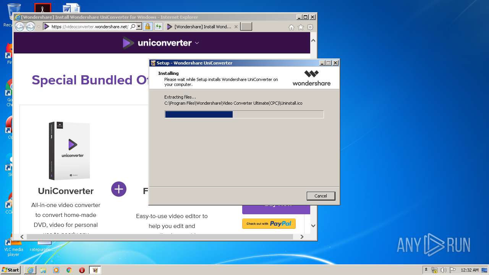Click the installation progress bar
Screen dimensions: 489x275
click(244, 114)
